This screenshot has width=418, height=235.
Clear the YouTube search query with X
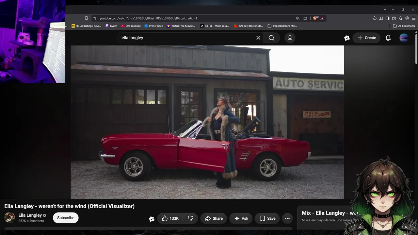[258, 38]
